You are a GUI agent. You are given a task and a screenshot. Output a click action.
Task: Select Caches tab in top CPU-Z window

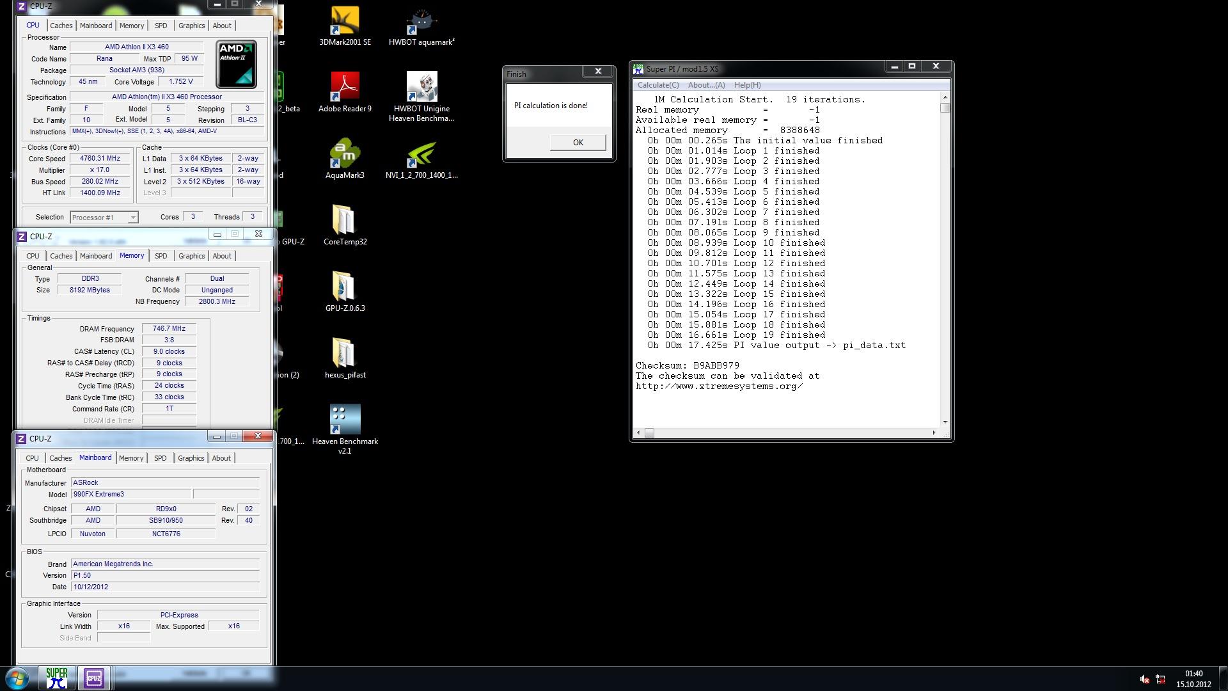(61, 26)
